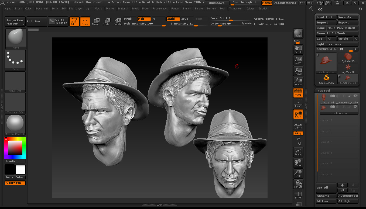Click the Quick Sketch button
The image size is (366, 209).
58,22
